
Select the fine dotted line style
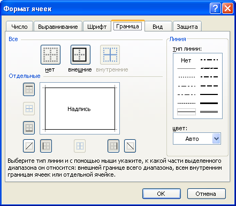186,68
